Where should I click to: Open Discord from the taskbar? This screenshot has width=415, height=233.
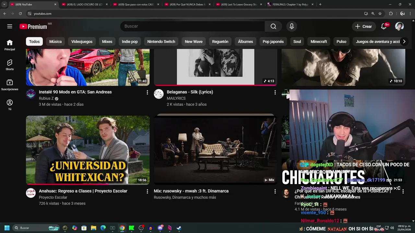160,228
